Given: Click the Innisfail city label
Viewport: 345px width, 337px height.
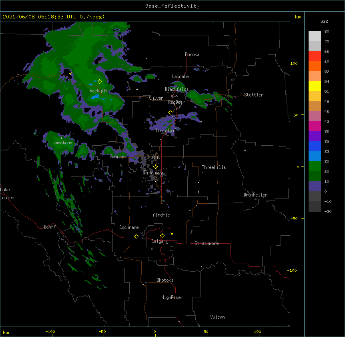Looking at the screenshot, I should [x=166, y=130].
